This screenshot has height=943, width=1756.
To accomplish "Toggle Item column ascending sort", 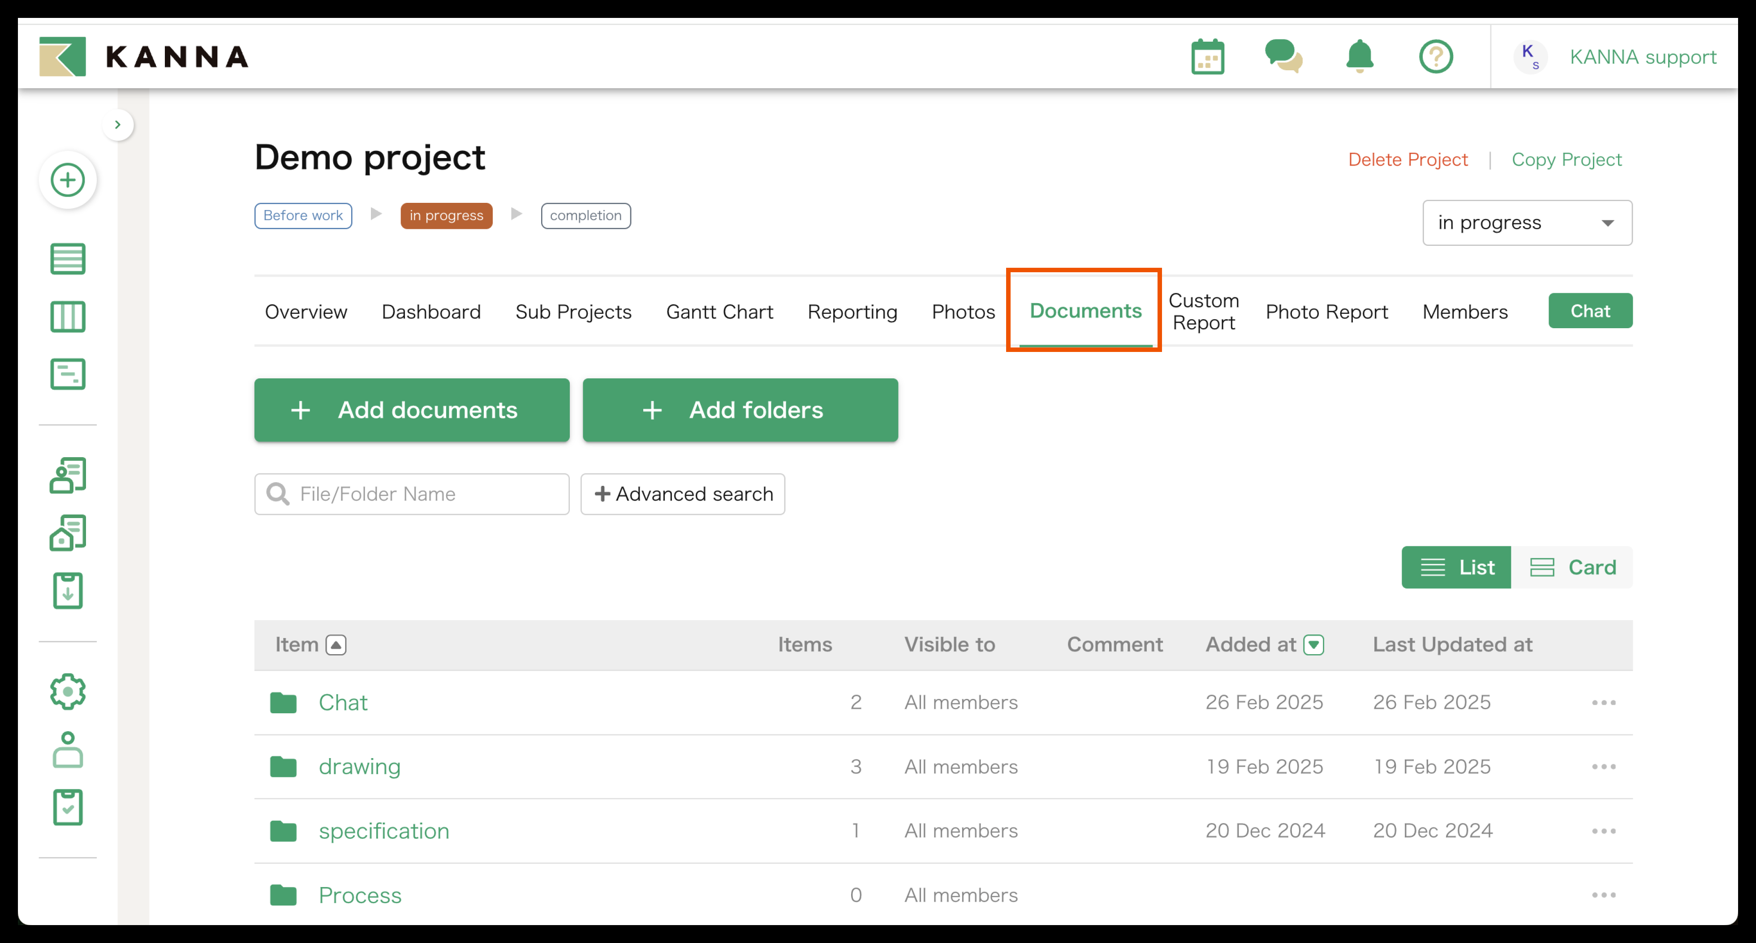I will pyautogui.click(x=336, y=645).
